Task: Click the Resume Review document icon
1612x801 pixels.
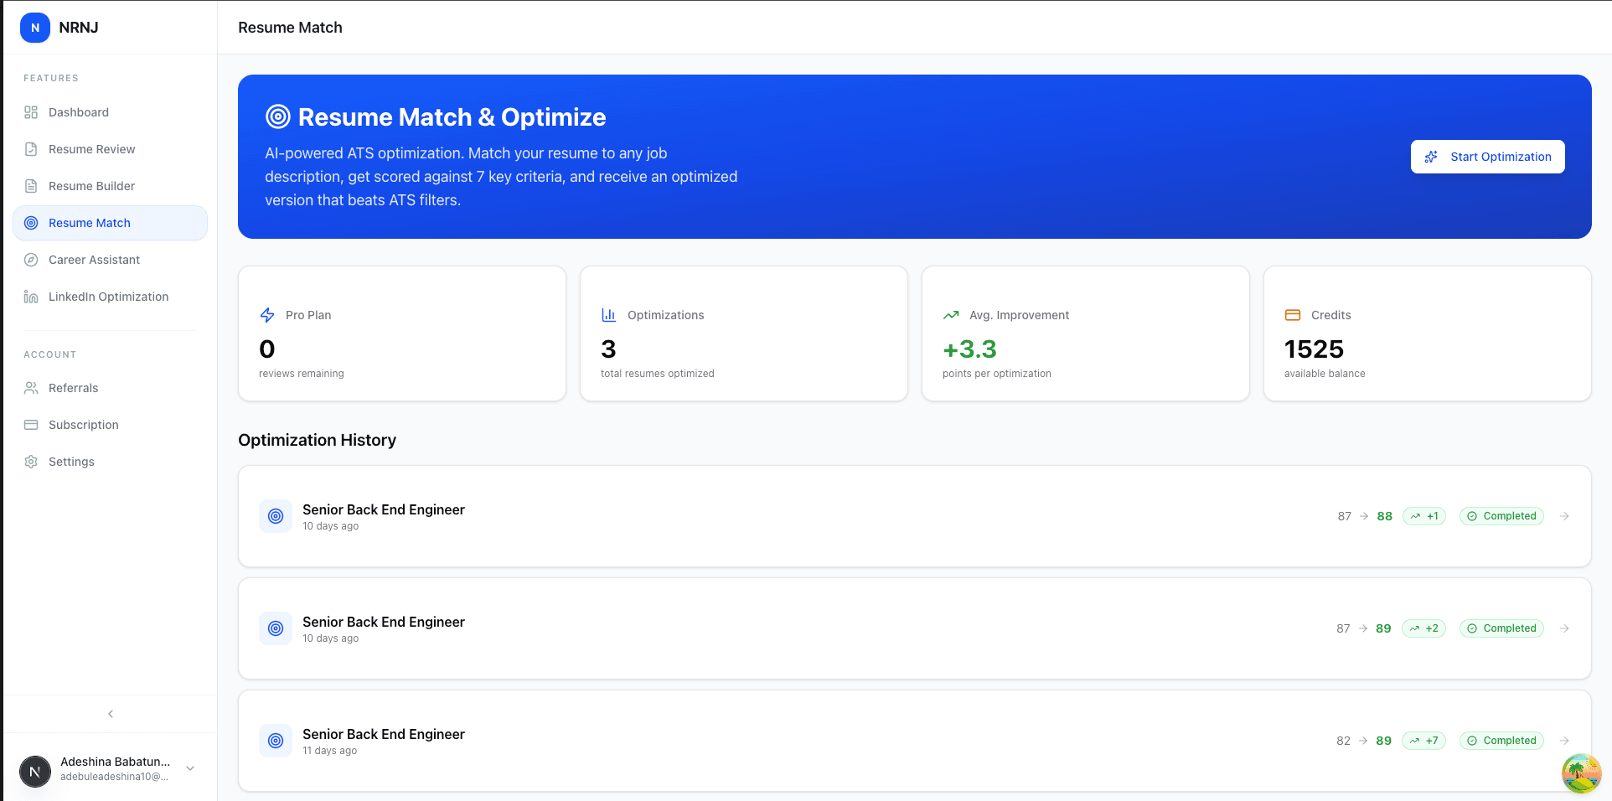Action: point(31,149)
